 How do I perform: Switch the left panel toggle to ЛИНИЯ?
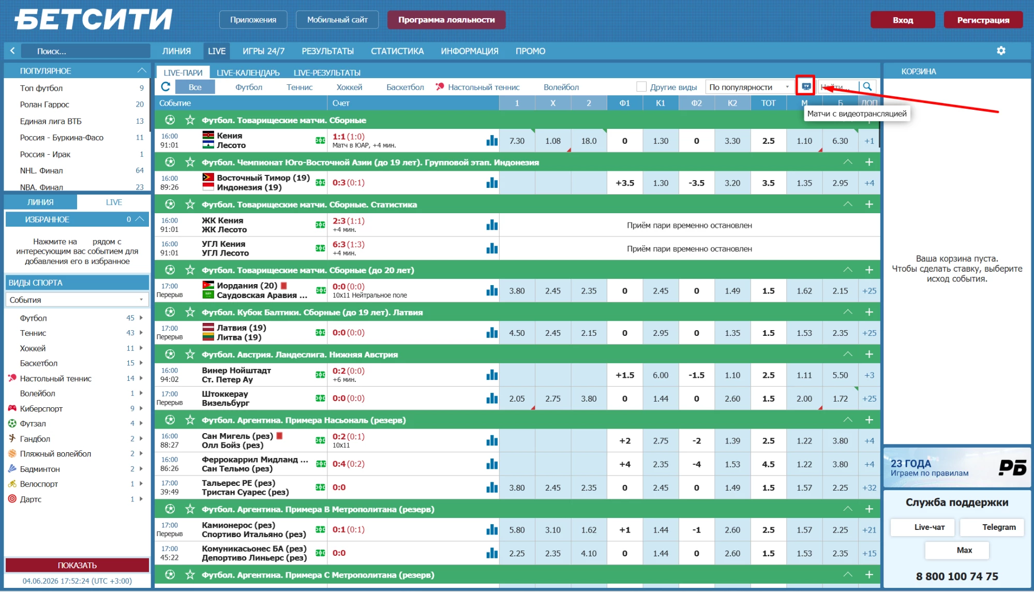click(40, 202)
